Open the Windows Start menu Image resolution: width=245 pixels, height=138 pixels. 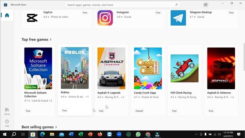tap(5, 135)
